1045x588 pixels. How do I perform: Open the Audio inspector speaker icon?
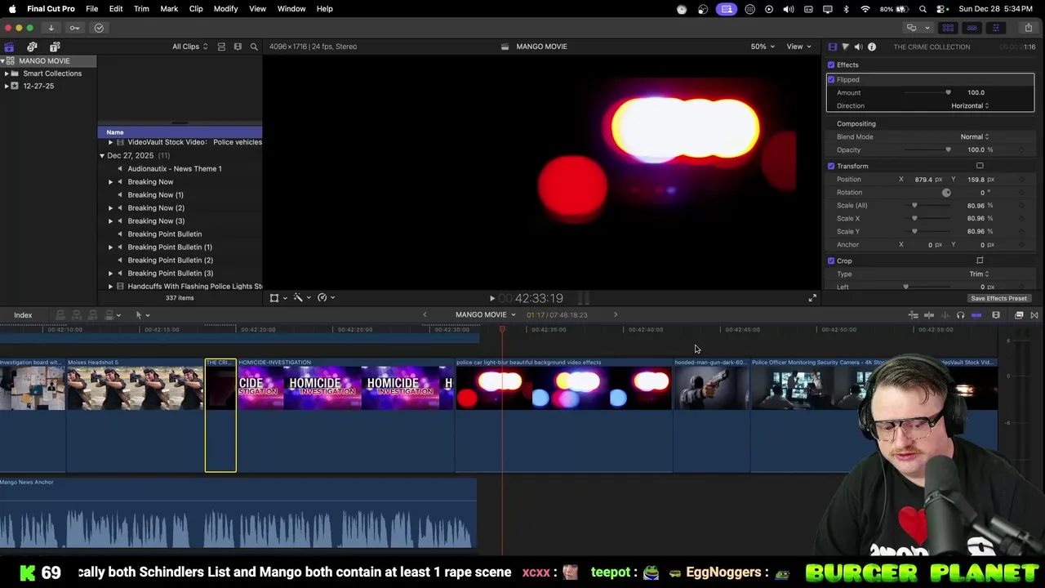pos(858,47)
